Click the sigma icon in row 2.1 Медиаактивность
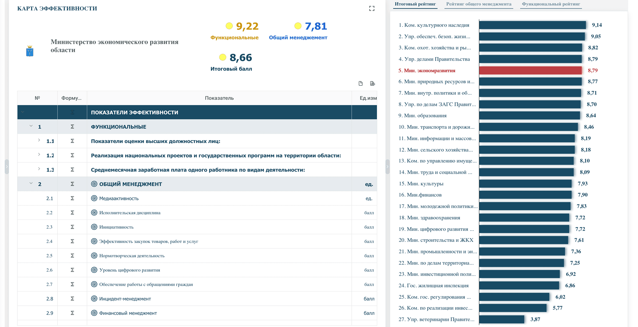Viewport: 638px width, 327px height. point(72,198)
